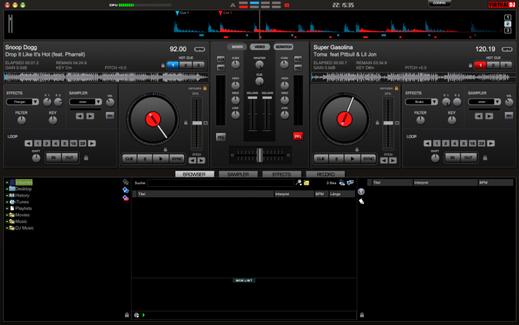
Task: Toggle the left deck keylock padlock
Action: point(205,88)
